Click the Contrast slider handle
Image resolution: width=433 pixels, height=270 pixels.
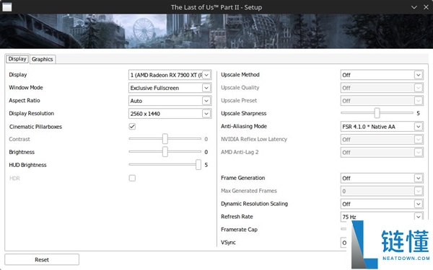pyautogui.click(x=165, y=139)
